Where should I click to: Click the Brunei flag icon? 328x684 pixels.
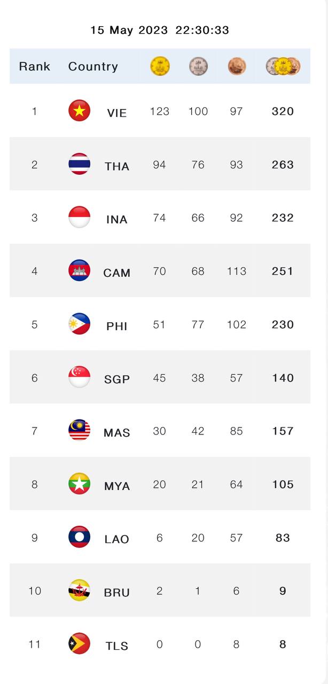pos(79,590)
